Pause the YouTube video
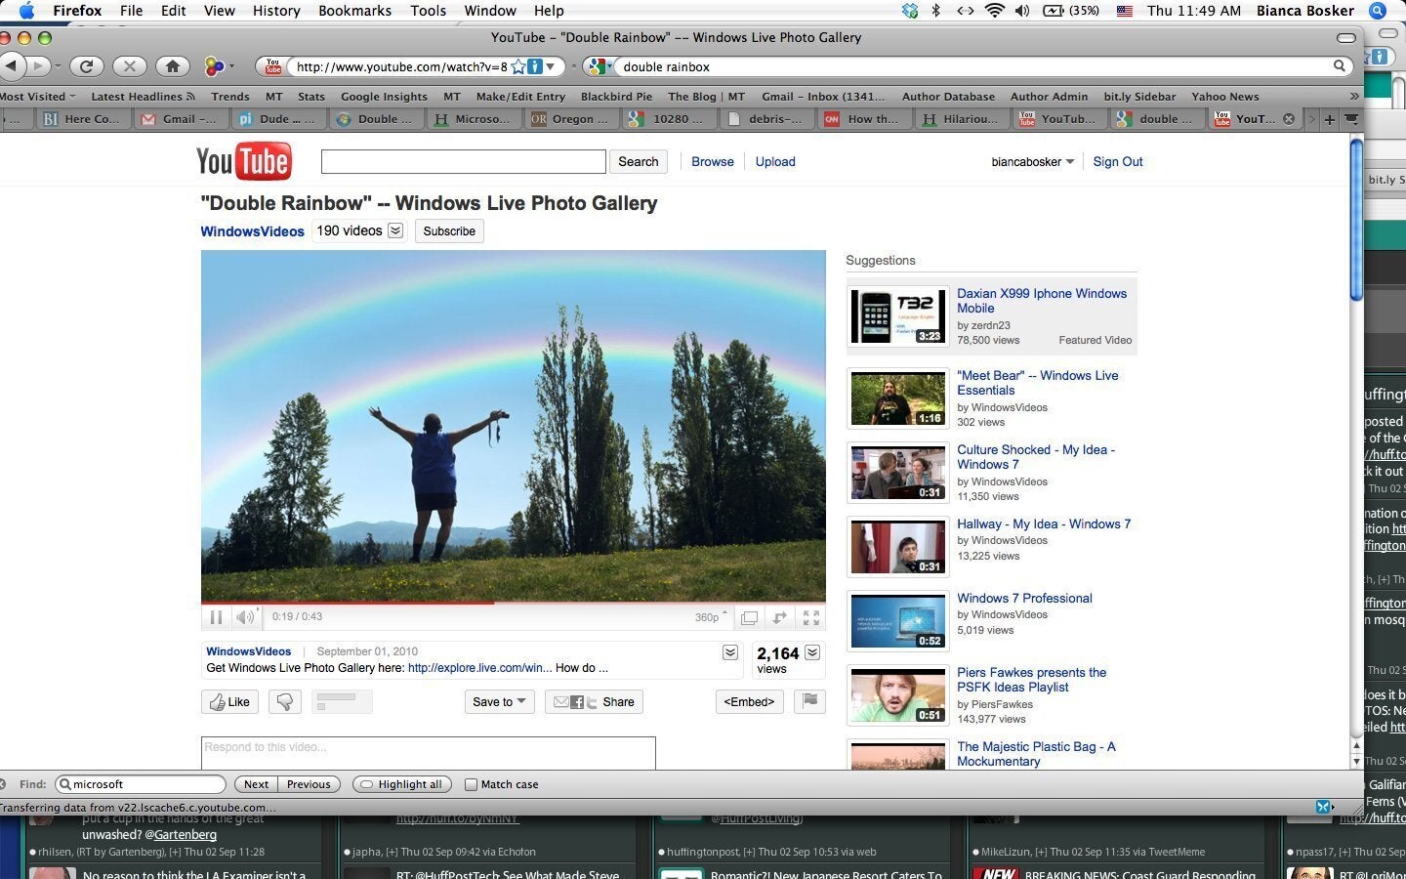Viewport: 1406px width, 879px height. tap(216, 617)
